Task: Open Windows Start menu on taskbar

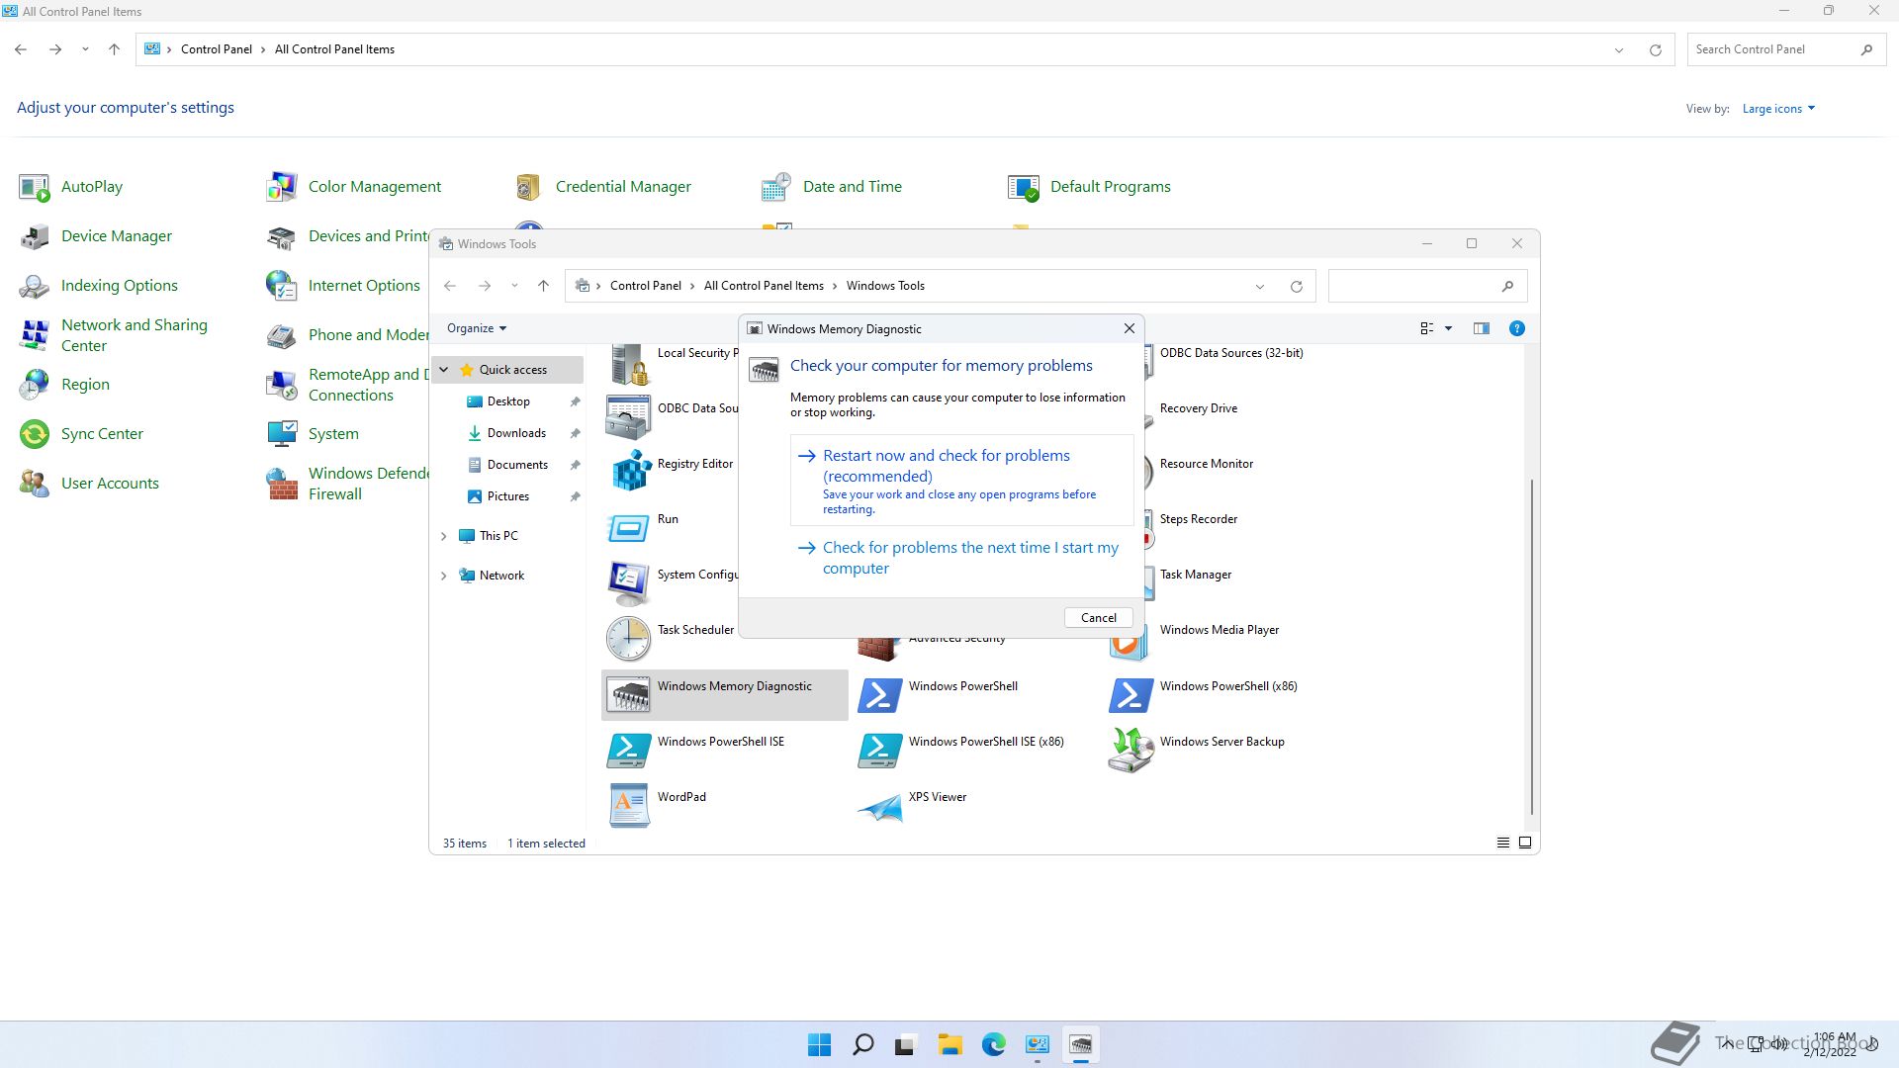Action: (x=819, y=1045)
